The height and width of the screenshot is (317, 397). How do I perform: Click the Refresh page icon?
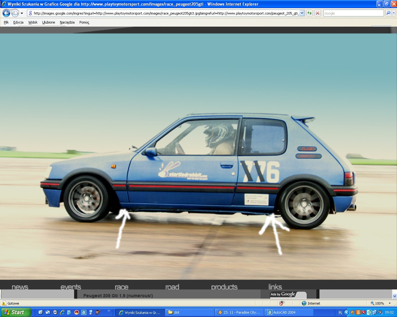[x=309, y=13]
